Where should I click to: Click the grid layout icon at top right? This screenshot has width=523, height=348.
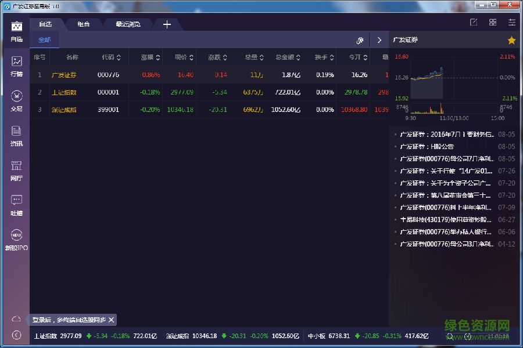[493, 23]
